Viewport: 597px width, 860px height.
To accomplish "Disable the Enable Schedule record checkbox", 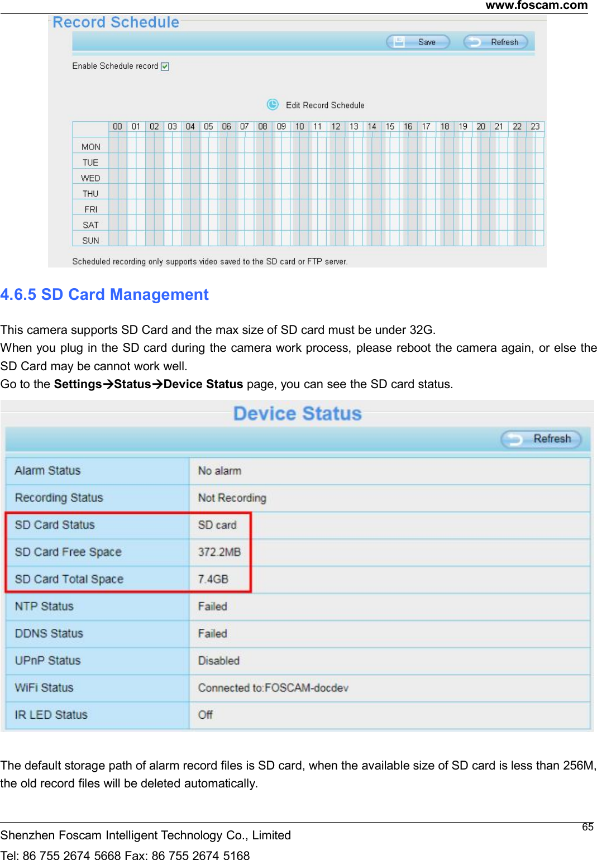I will tap(165, 66).
